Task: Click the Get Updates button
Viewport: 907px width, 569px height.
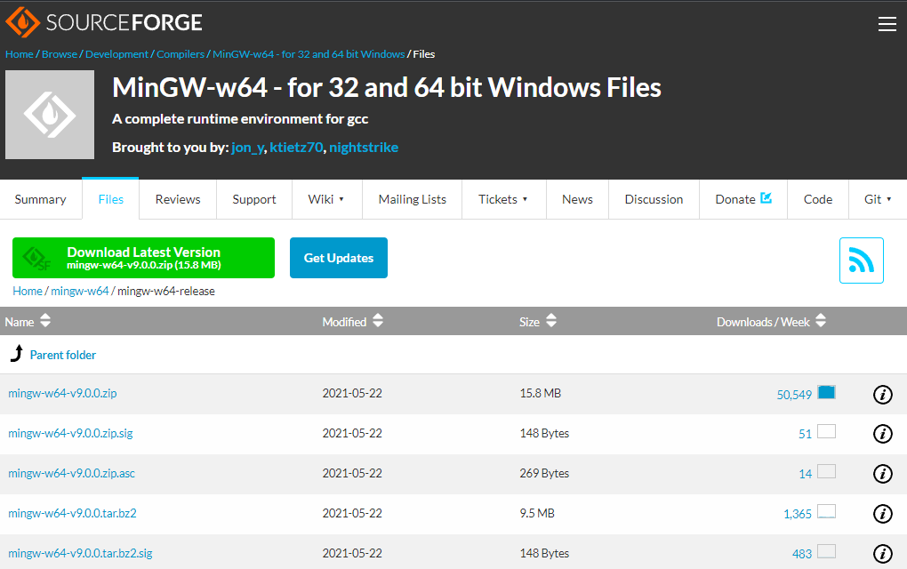Action: click(339, 258)
